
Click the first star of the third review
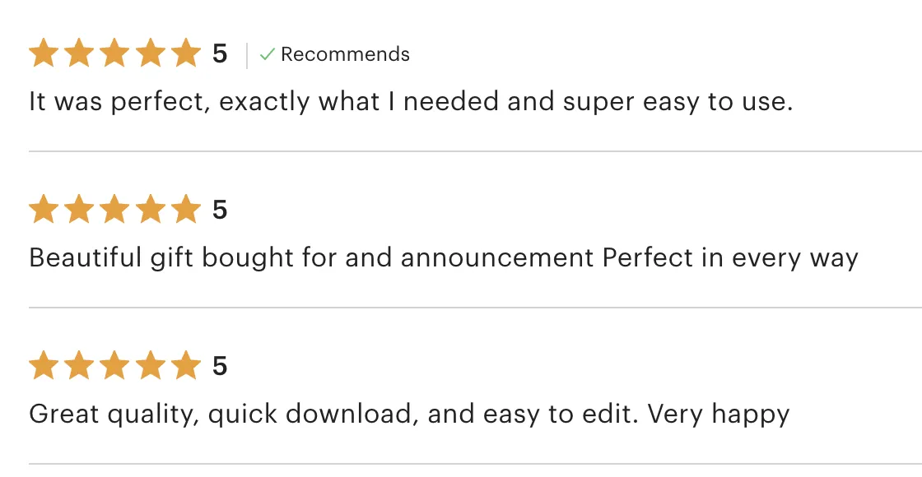coord(44,365)
